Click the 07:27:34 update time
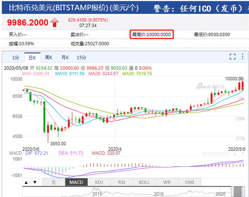 [88, 25]
